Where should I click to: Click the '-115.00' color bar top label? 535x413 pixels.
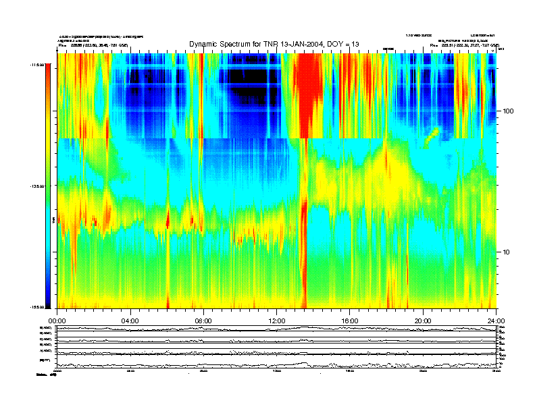pyautogui.click(x=37, y=64)
